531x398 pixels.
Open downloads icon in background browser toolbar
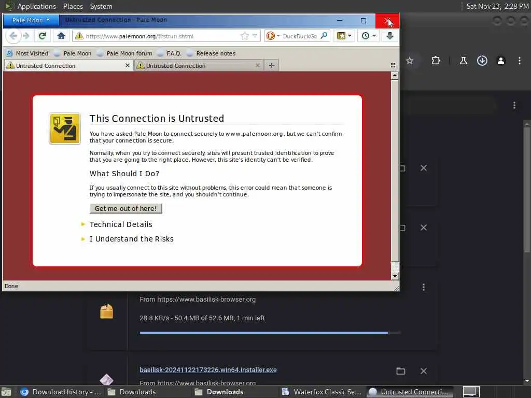(x=482, y=61)
